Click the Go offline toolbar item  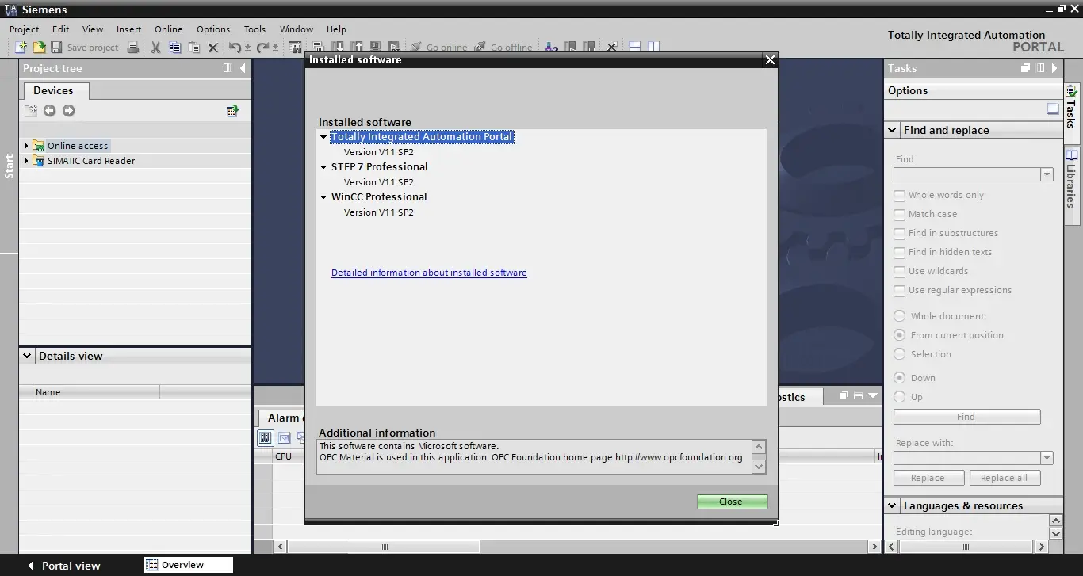(503, 48)
